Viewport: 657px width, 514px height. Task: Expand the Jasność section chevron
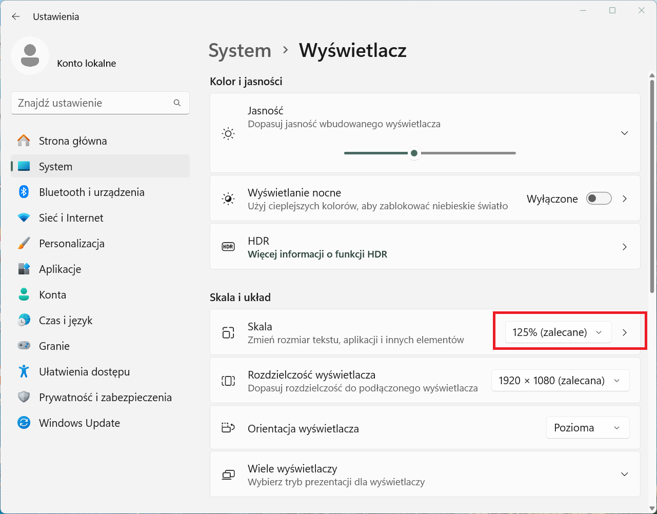(x=624, y=133)
